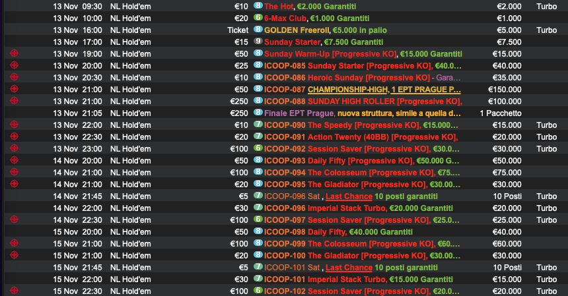Select The Hot €2.000 Garantiti tournament
The width and height of the screenshot is (568, 296).
tap(310, 7)
